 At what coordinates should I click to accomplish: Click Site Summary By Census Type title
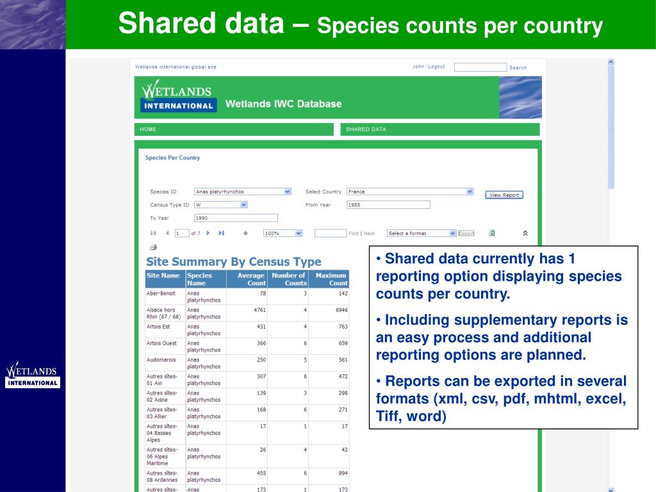pos(233,261)
